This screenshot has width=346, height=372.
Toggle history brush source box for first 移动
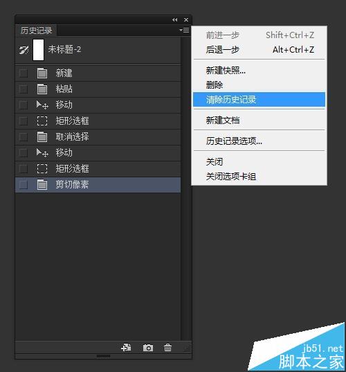point(24,105)
